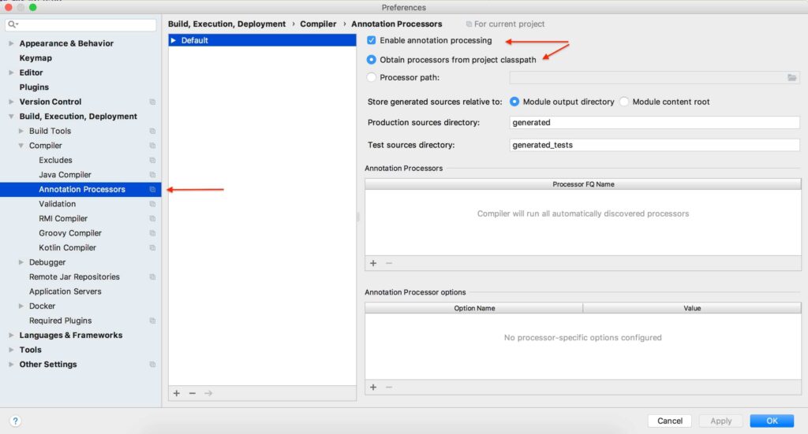Click the Option Name column header

[x=474, y=308]
